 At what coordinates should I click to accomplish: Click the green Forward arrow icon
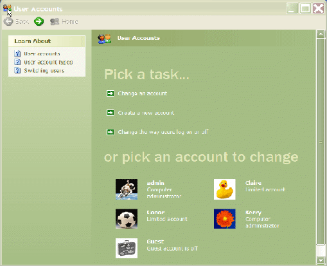point(39,21)
